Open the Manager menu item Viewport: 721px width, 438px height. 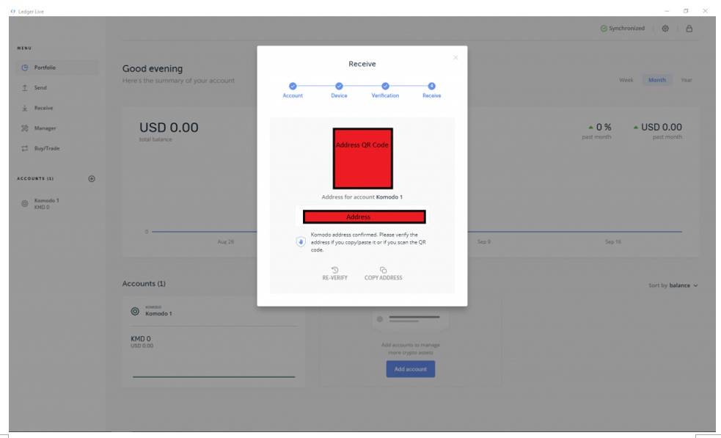(x=57, y=128)
